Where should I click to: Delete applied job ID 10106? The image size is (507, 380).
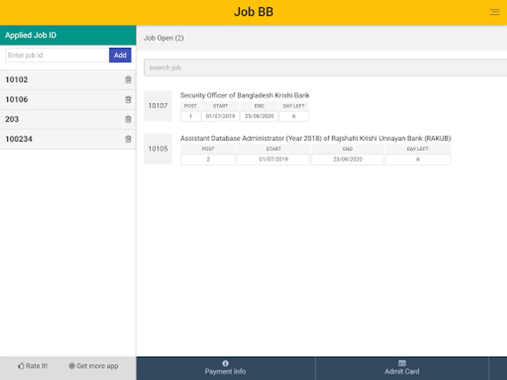pos(128,100)
